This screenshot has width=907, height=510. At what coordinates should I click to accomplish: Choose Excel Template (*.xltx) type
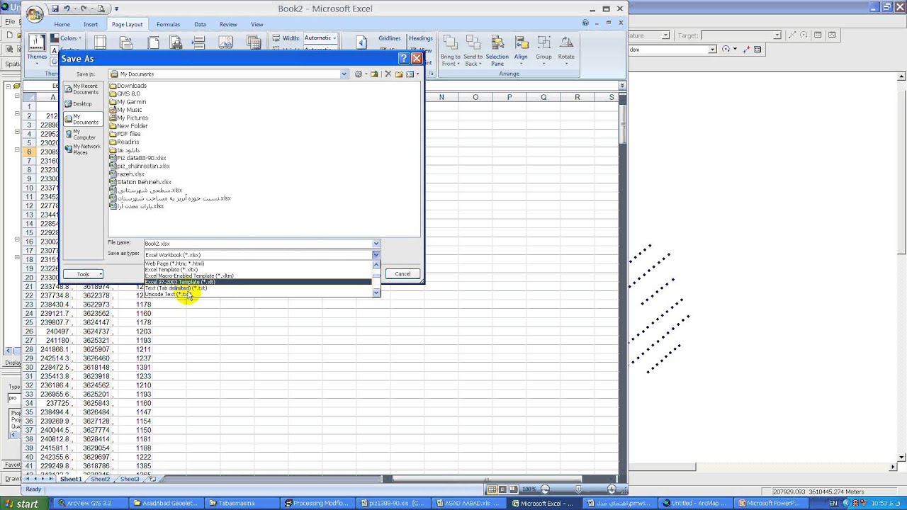259,270
